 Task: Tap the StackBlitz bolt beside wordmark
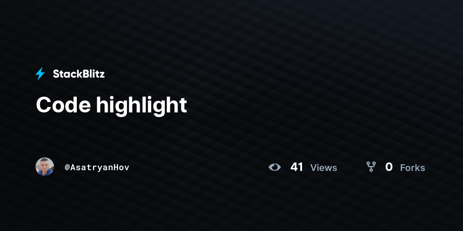coord(40,74)
